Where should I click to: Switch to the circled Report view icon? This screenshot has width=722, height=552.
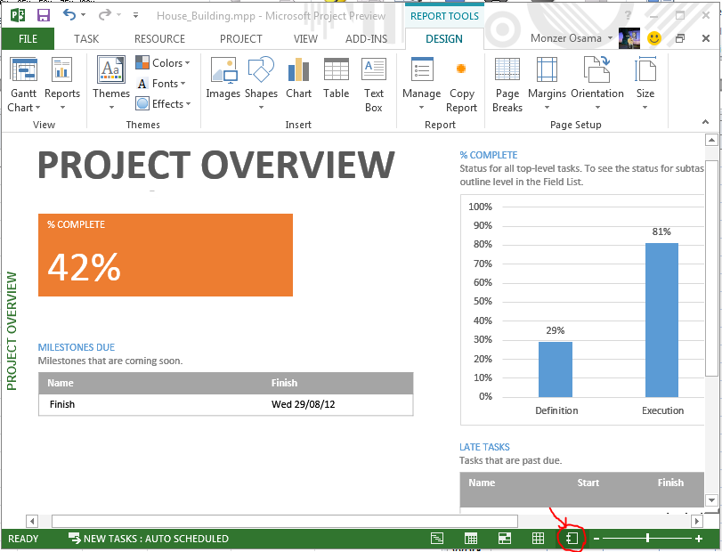[x=572, y=539]
